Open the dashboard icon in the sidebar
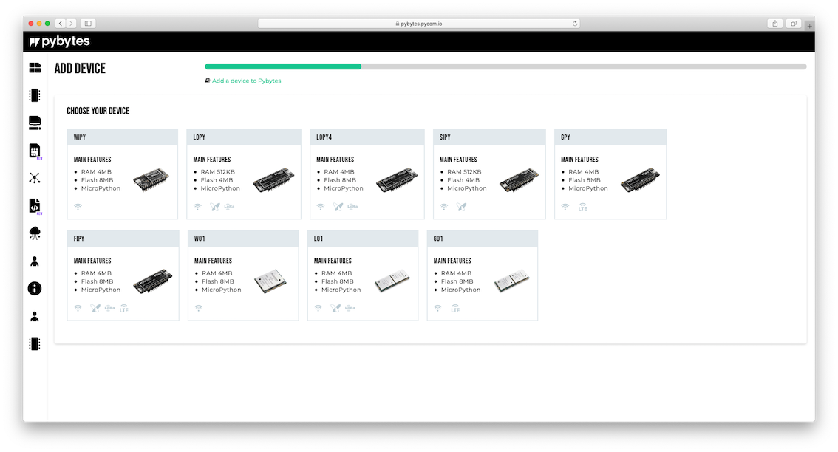The width and height of the screenshot is (838, 452). pyautogui.click(x=35, y=68)
